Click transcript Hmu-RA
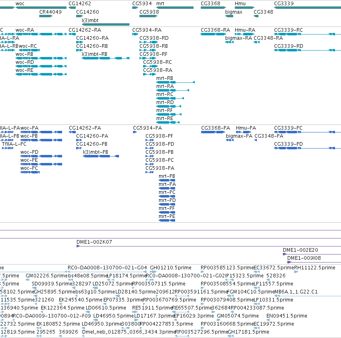The height and width of the screenshot is (338, 341). (x=245, y=30)
